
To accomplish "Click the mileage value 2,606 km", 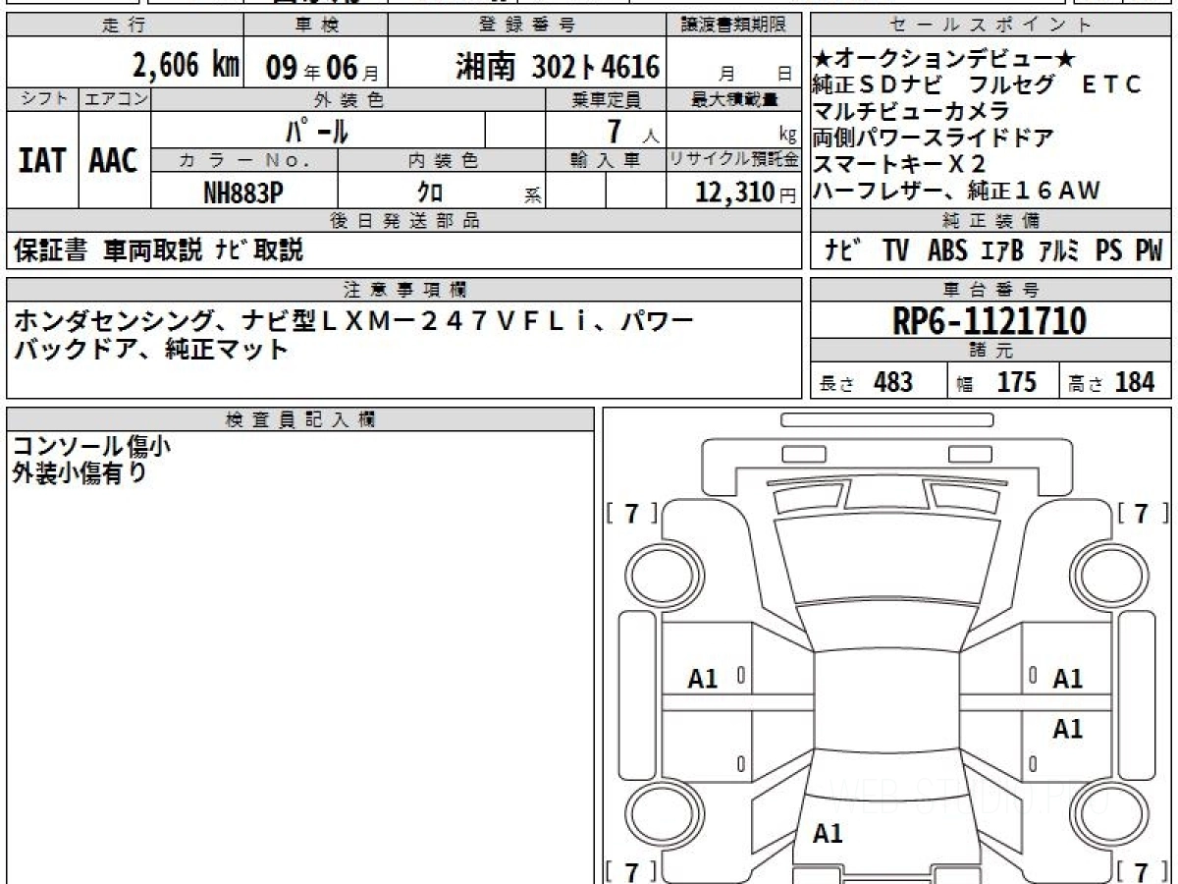I will pos(186,66).
